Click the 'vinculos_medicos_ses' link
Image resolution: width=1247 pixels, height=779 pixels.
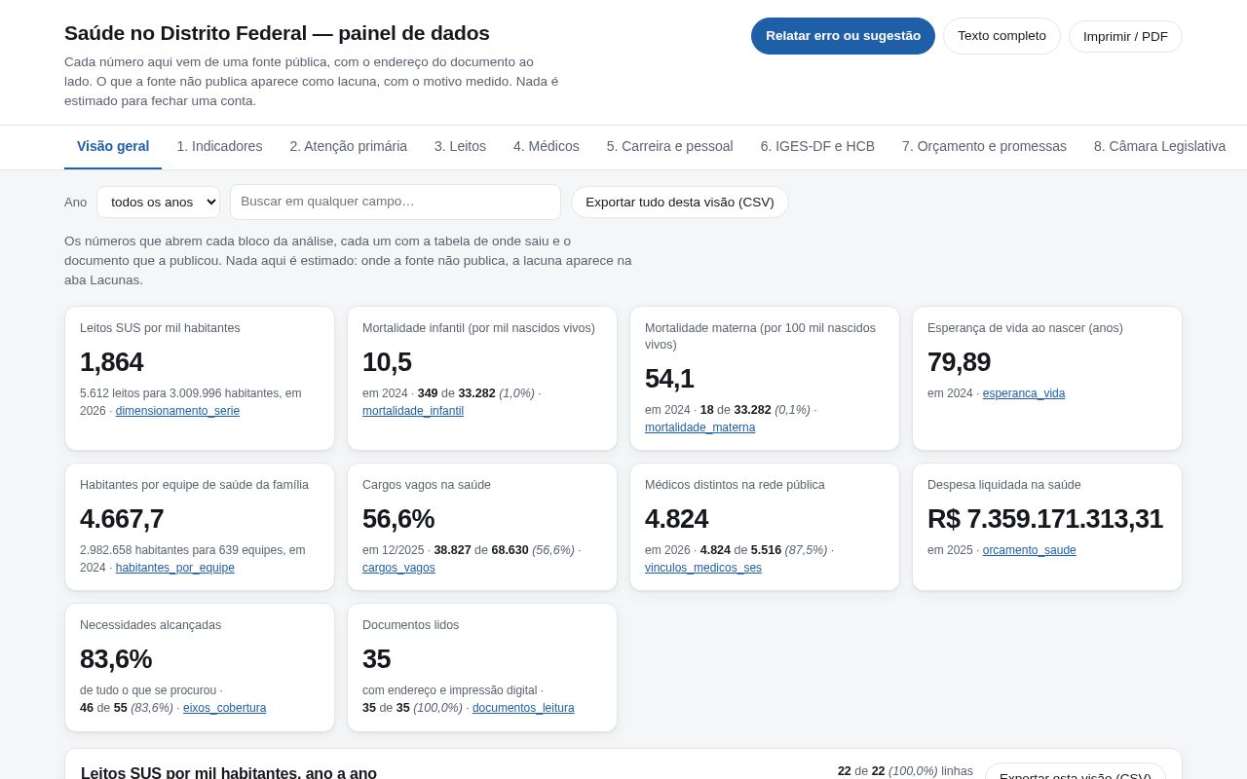point(703,568)
